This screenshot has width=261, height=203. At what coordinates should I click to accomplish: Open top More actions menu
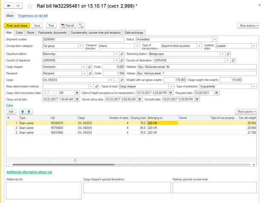[x=248, y=26]
